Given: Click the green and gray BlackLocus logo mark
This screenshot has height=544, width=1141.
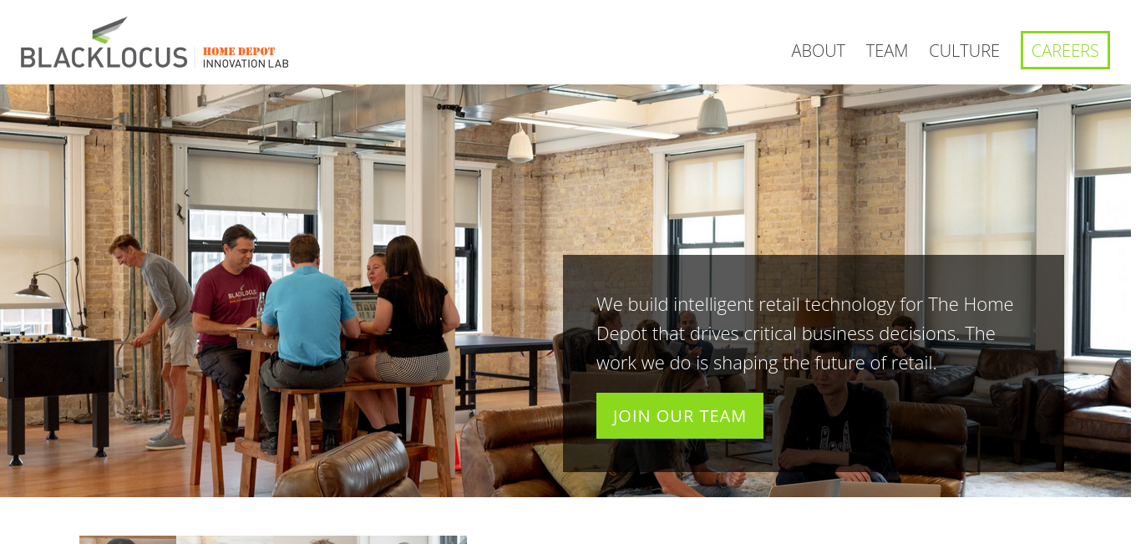Looking at the screenshot, I should tap(110, 30).
